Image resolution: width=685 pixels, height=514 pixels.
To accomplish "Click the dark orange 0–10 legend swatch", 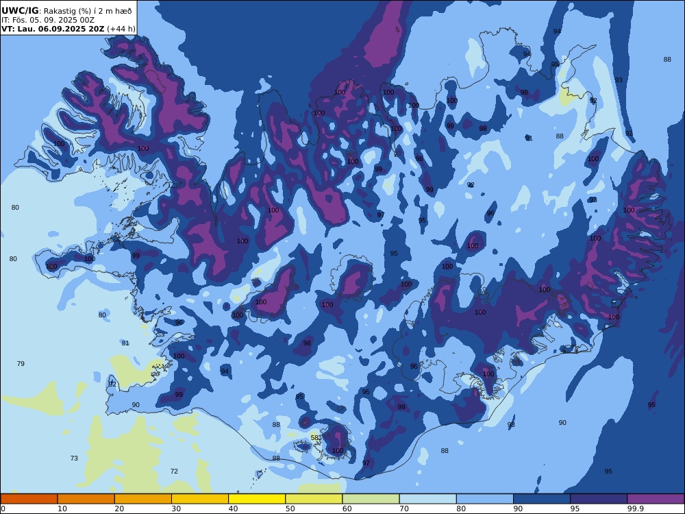I will click(29, 499).
